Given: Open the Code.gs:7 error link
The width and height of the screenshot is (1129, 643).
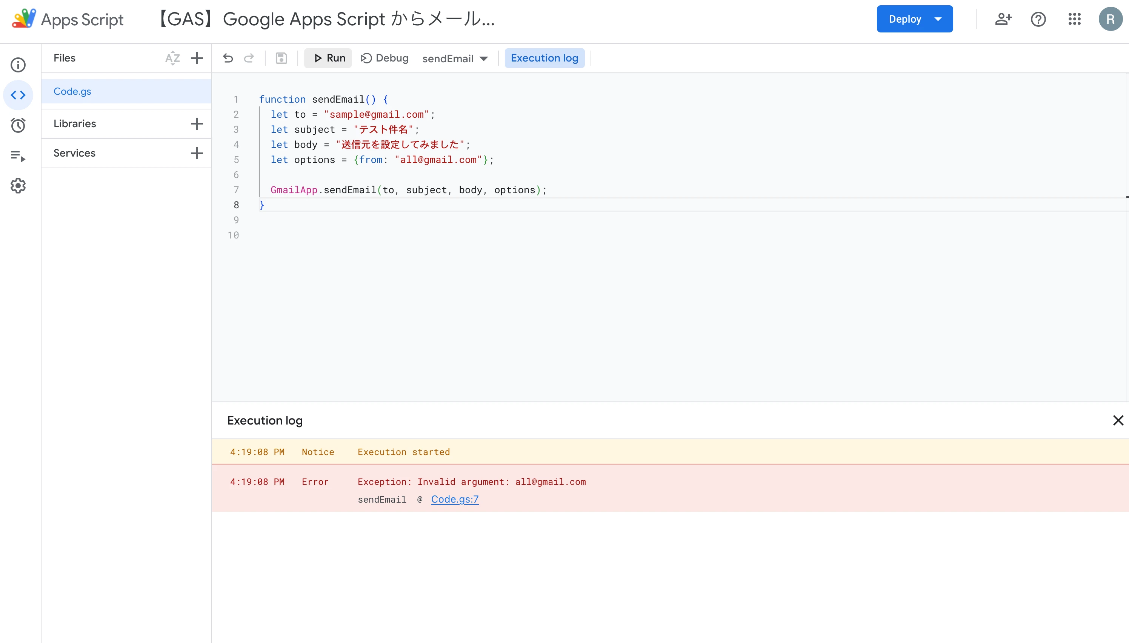Looking at the screenshot, I should pos(454,499).
